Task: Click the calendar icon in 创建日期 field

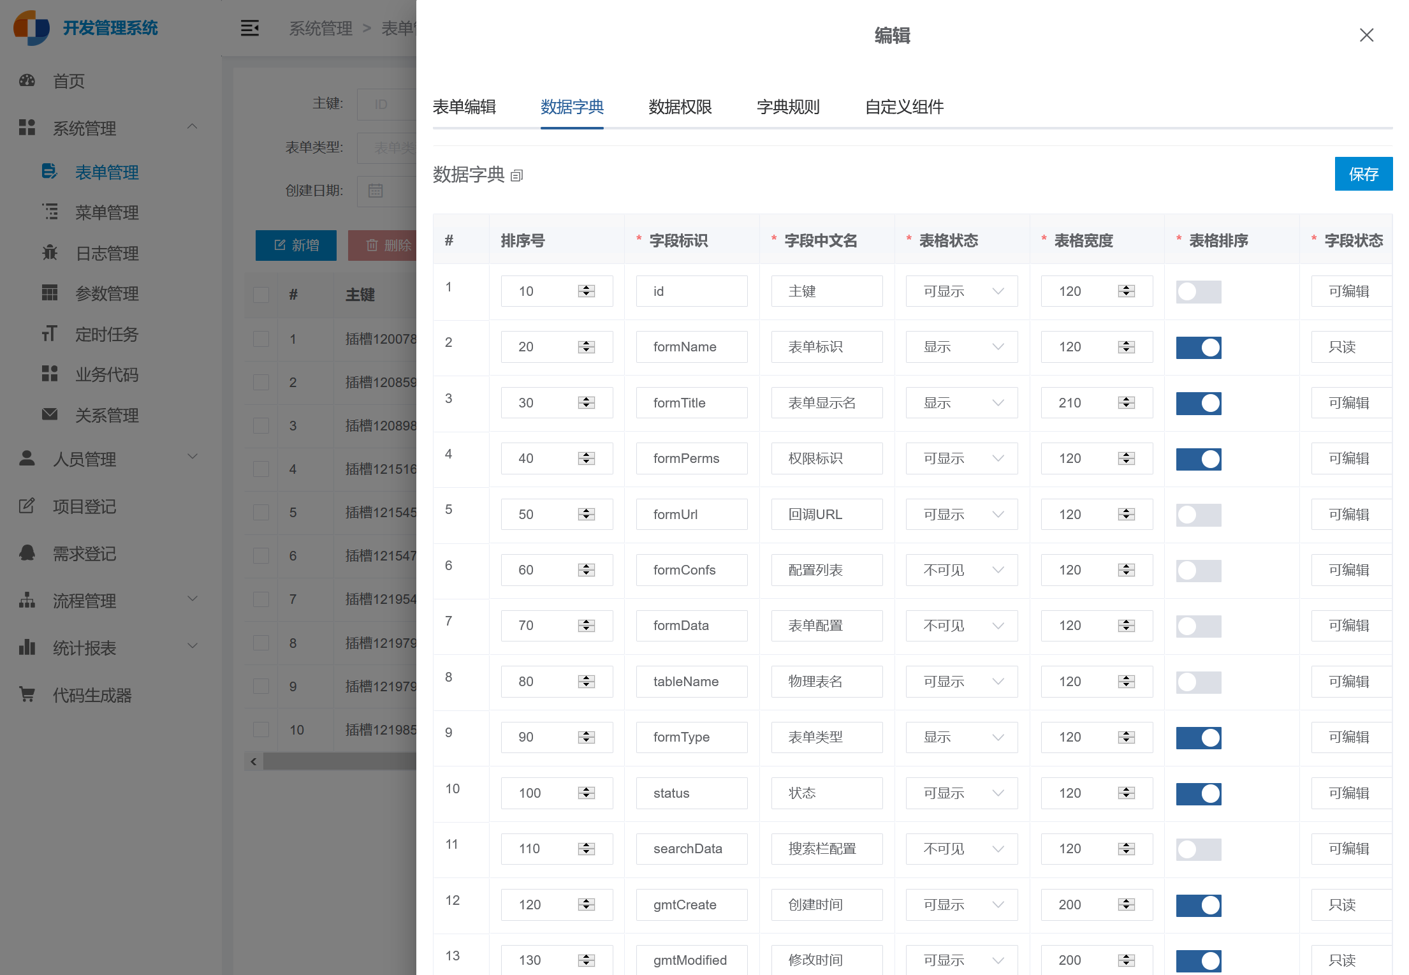Action: click(x=376, y=191)
